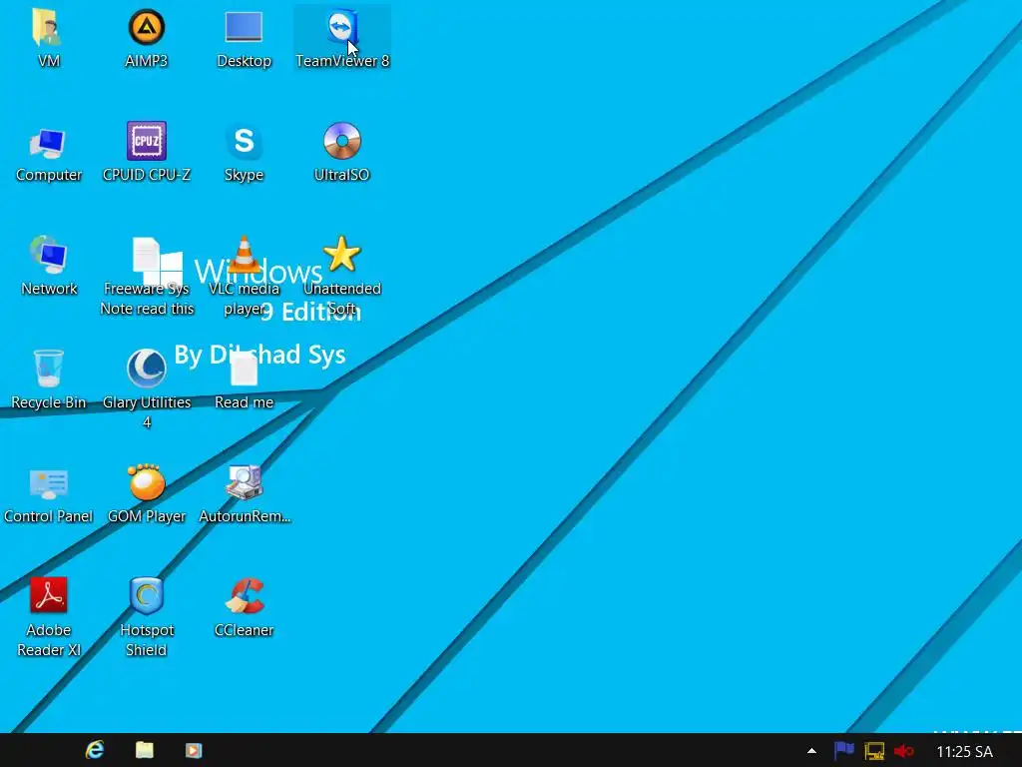Launch the media player taskbar icon

click(x=194, y=750)
